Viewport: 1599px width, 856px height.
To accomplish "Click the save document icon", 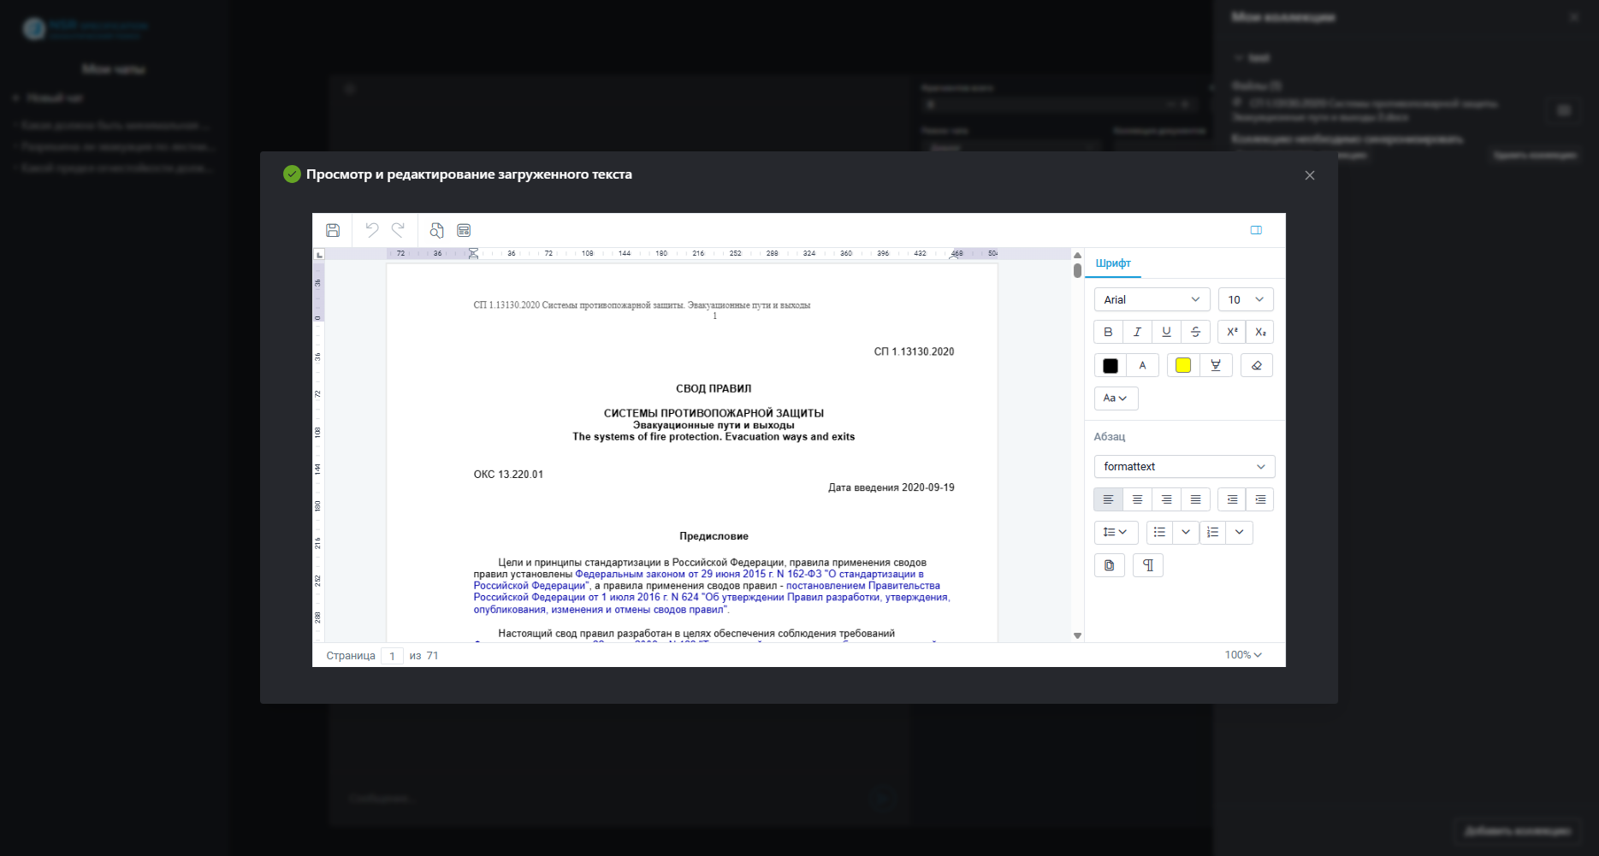I will [x=333, y=230].
